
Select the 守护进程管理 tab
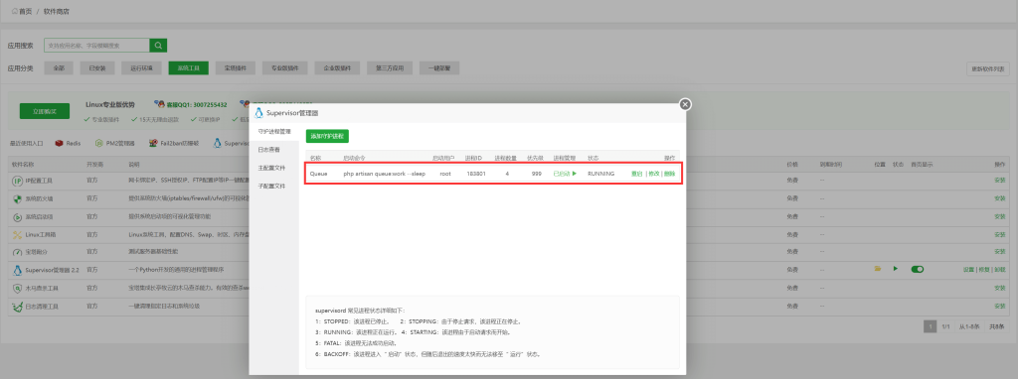click(274, 132)
